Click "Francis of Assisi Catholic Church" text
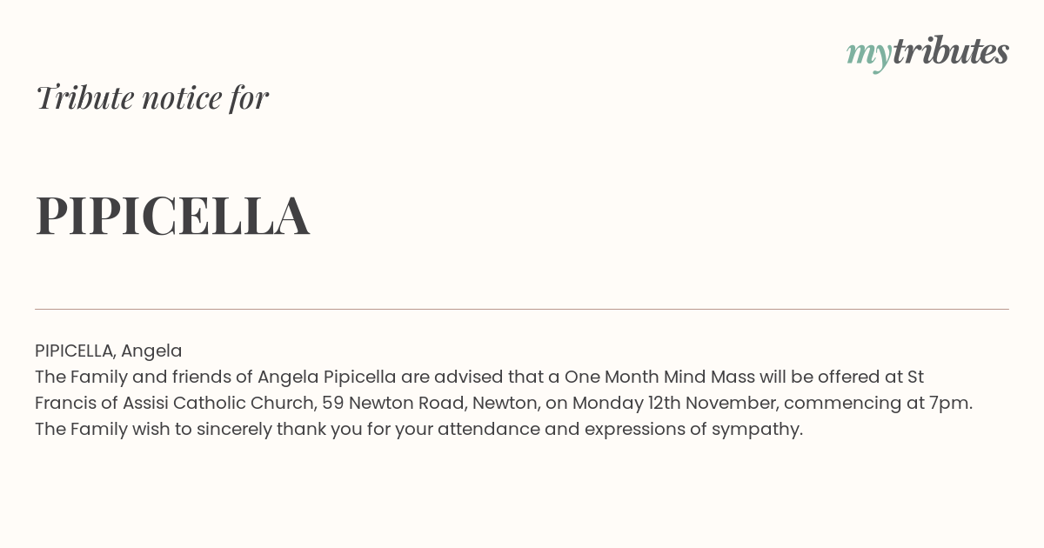This screenshot has height=548, width=1044. click(x=176, y=403)
